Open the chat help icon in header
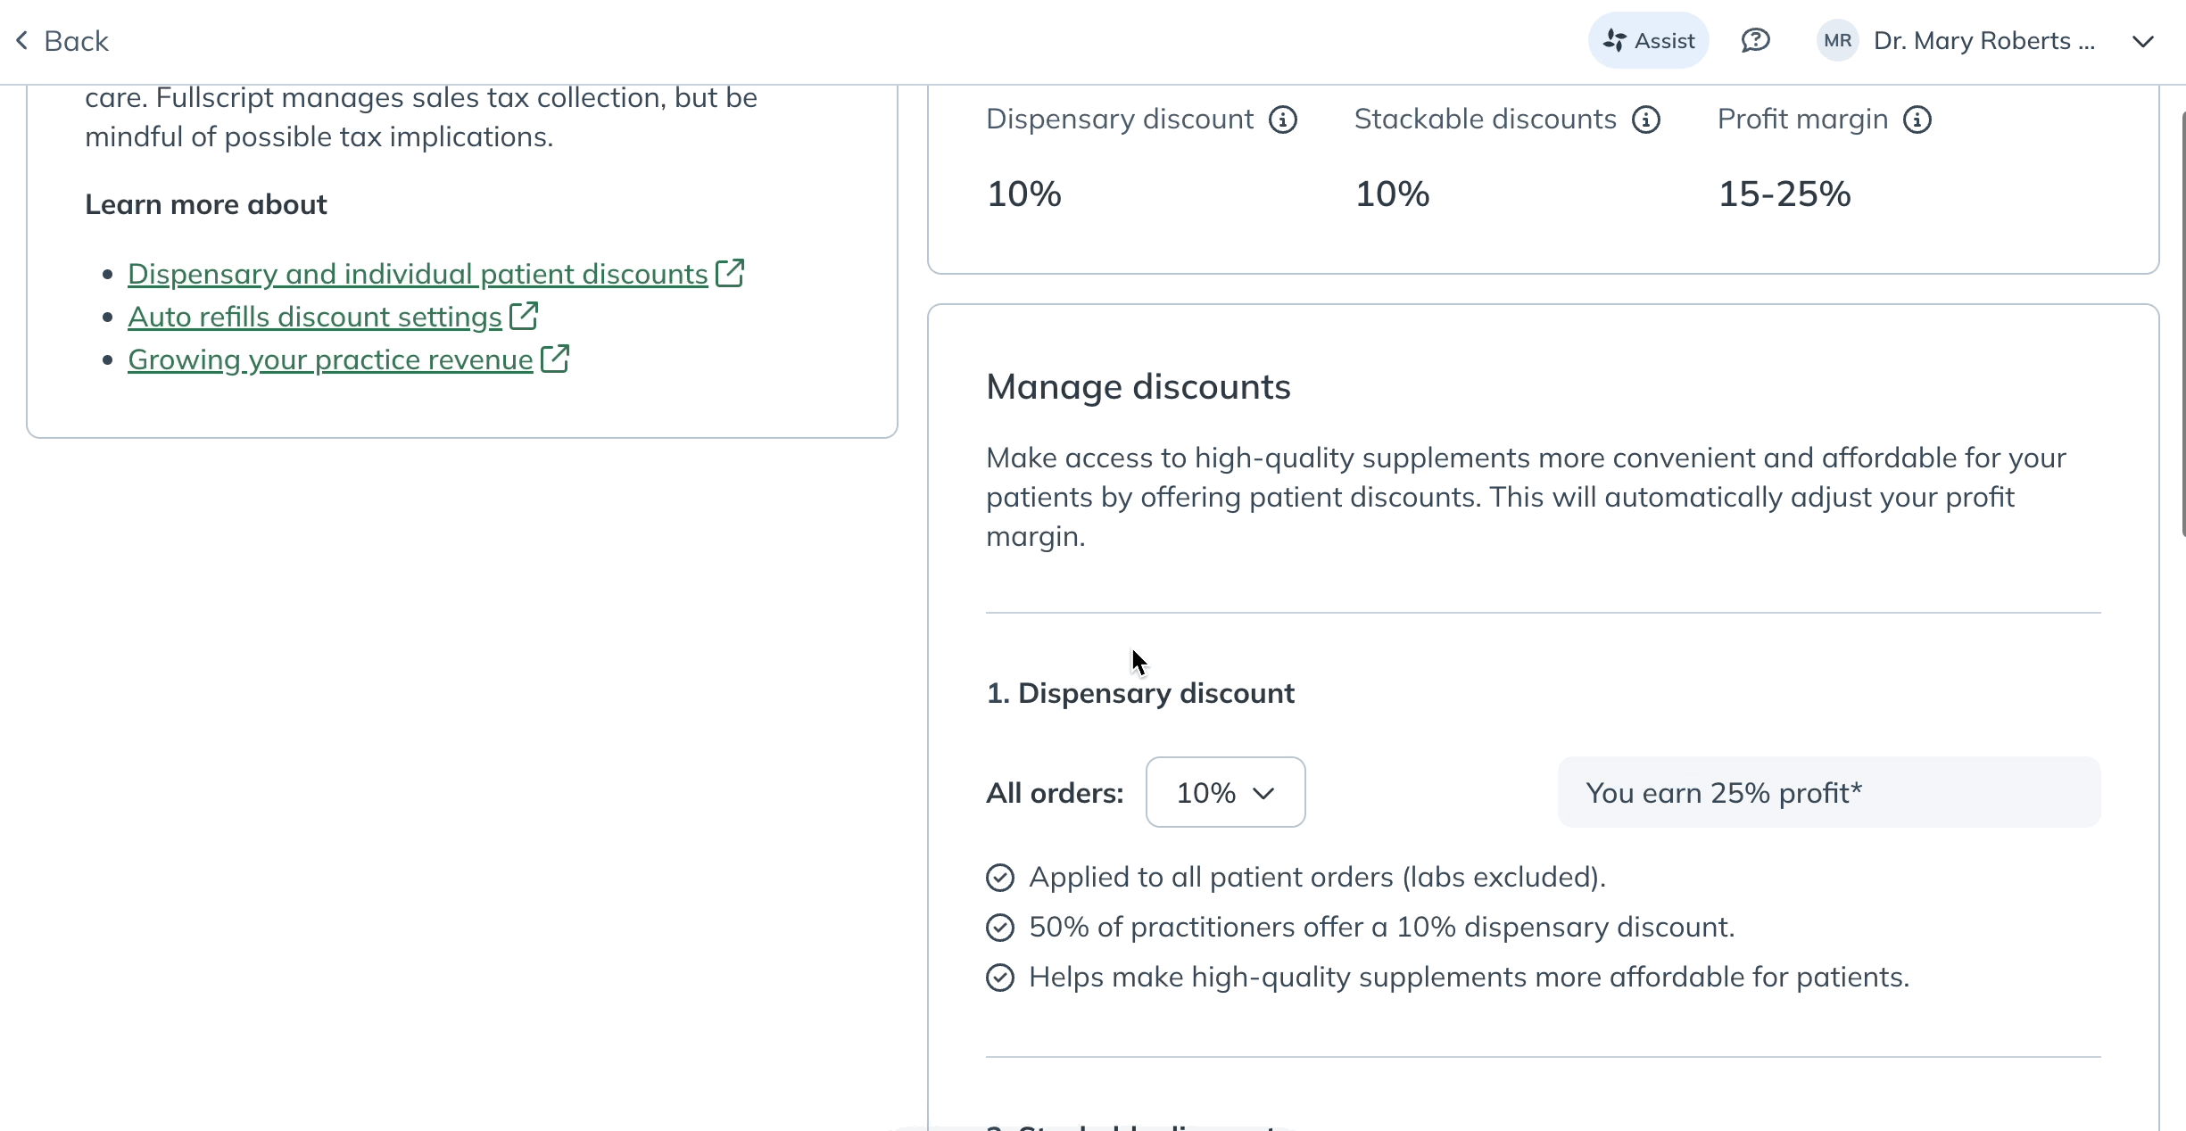The image size is (2186, 1131). click(1755, 41)
